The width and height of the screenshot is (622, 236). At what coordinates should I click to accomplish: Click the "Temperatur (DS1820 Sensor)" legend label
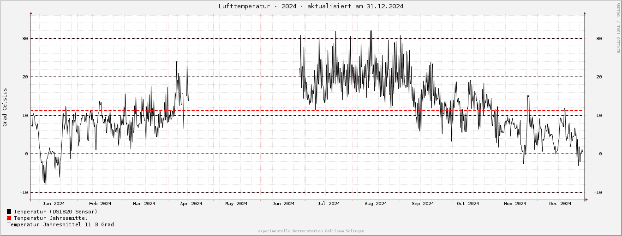point(55,212)
